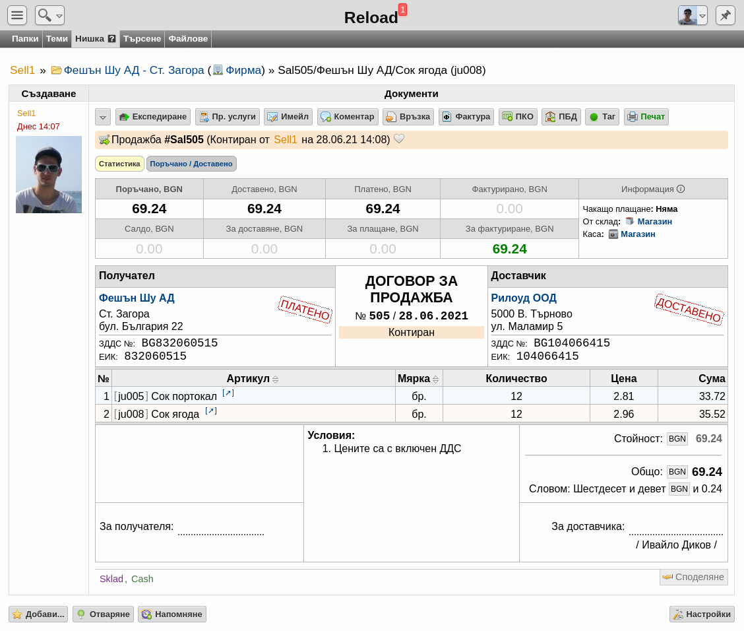This screenshot has height=631, width=744.
Task: Switch to the Папки tab
Action: tap(24, 39)
